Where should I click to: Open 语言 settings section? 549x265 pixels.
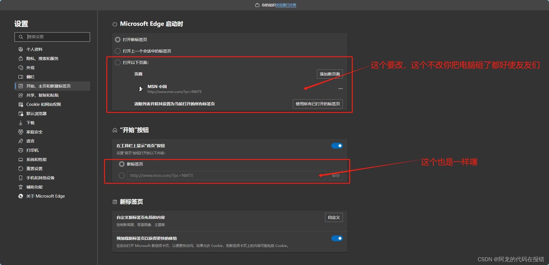click(52, 141)
